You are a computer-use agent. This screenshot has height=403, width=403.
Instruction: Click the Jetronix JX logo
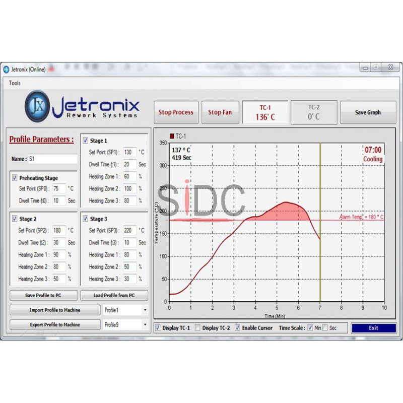click(x=37, y=106)
